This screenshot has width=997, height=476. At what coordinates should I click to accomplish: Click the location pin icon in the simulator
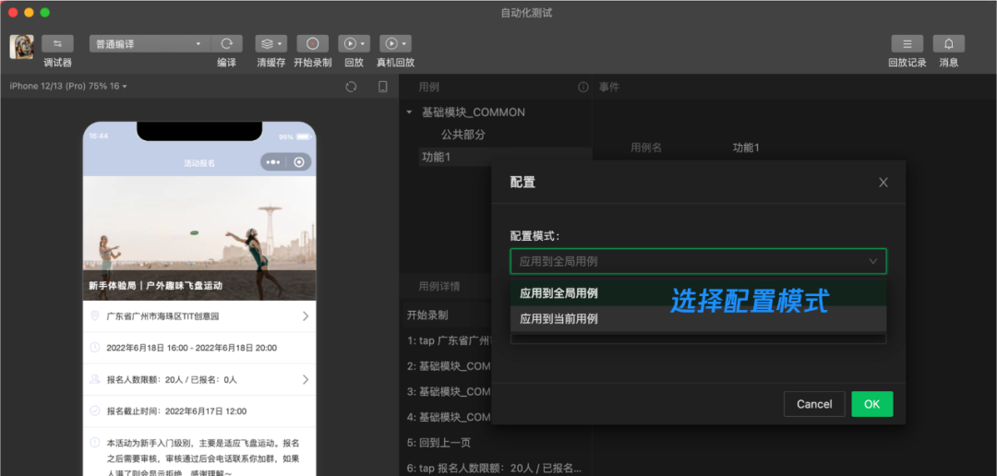tap(95, 315)
